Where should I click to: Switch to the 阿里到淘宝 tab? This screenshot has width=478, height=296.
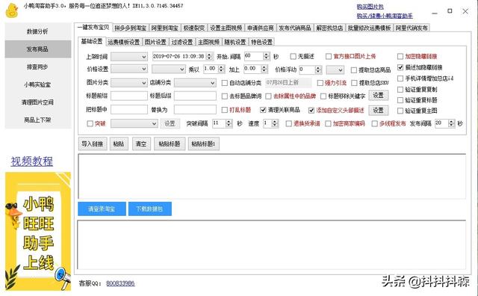tap(164, 28)
